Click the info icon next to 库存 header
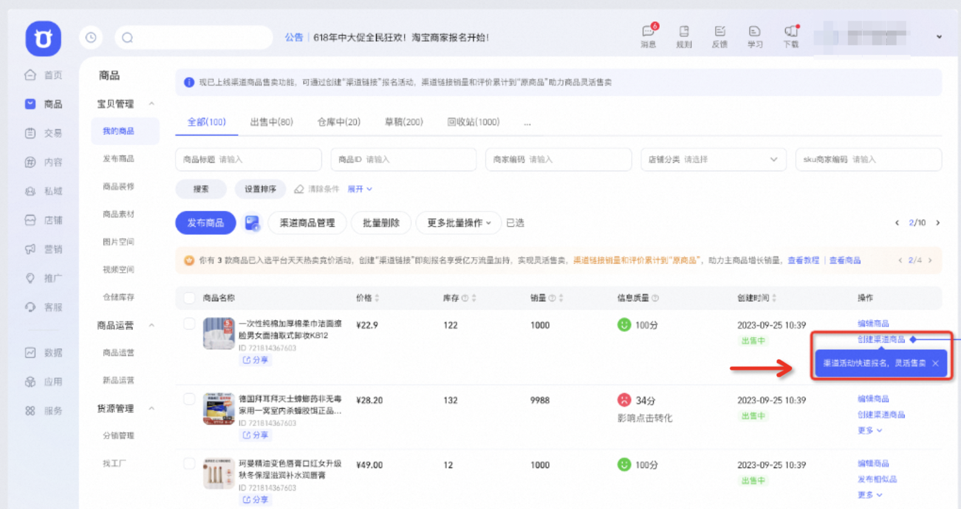The width and height of the screenshot is (961, 509). (x=465, y=298)
